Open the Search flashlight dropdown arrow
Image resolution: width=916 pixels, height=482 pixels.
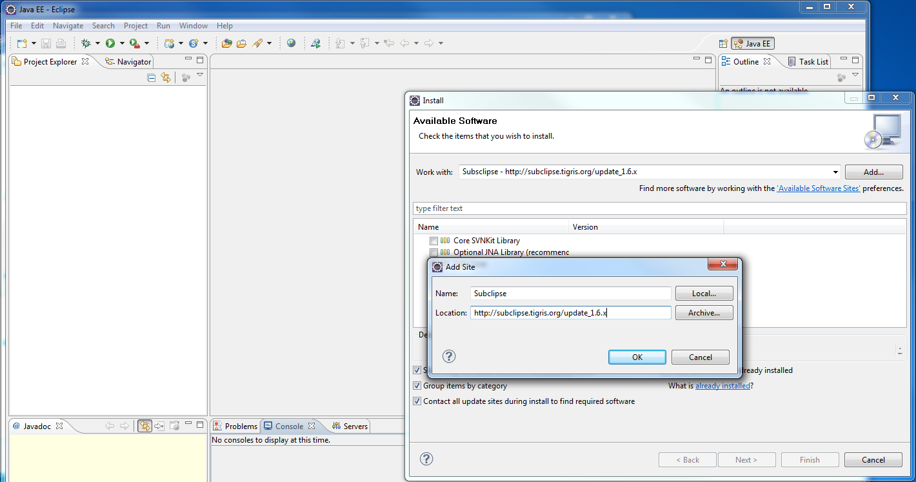click(269, 43)
